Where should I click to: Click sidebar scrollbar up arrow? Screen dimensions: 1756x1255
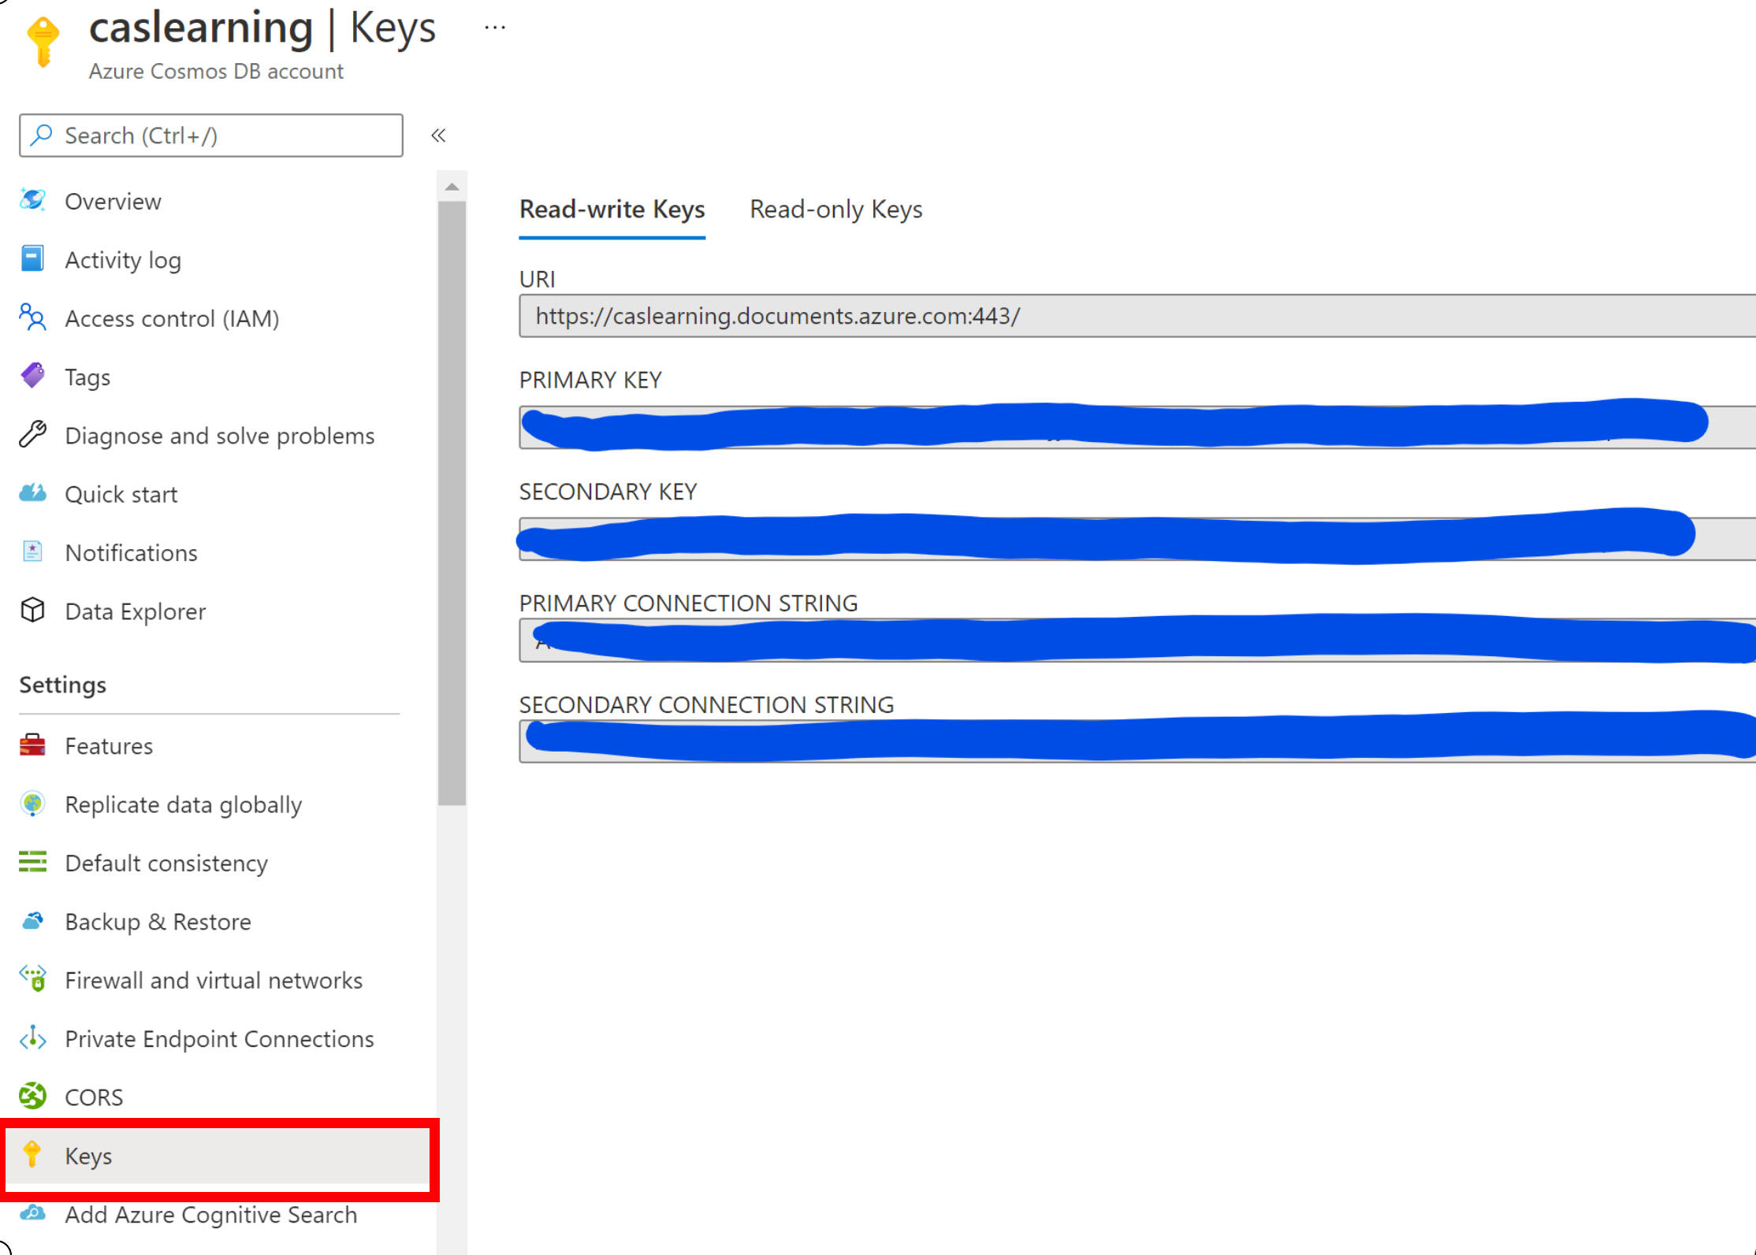pos(452,187)
